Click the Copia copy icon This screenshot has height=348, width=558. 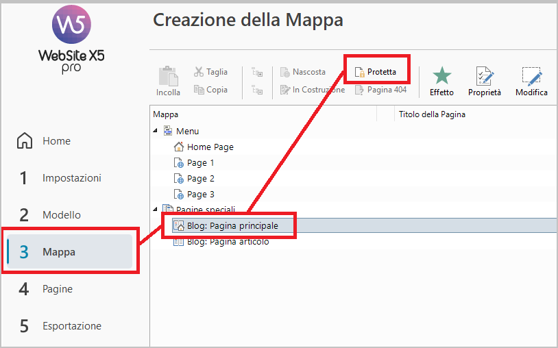click(x=199, y=90)
